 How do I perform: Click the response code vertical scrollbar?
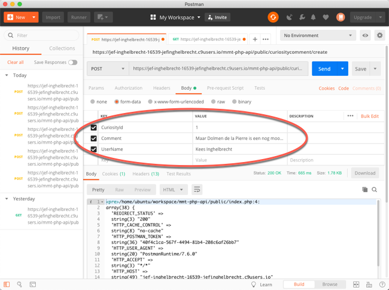pyautogui.click(x=378, y=233)
